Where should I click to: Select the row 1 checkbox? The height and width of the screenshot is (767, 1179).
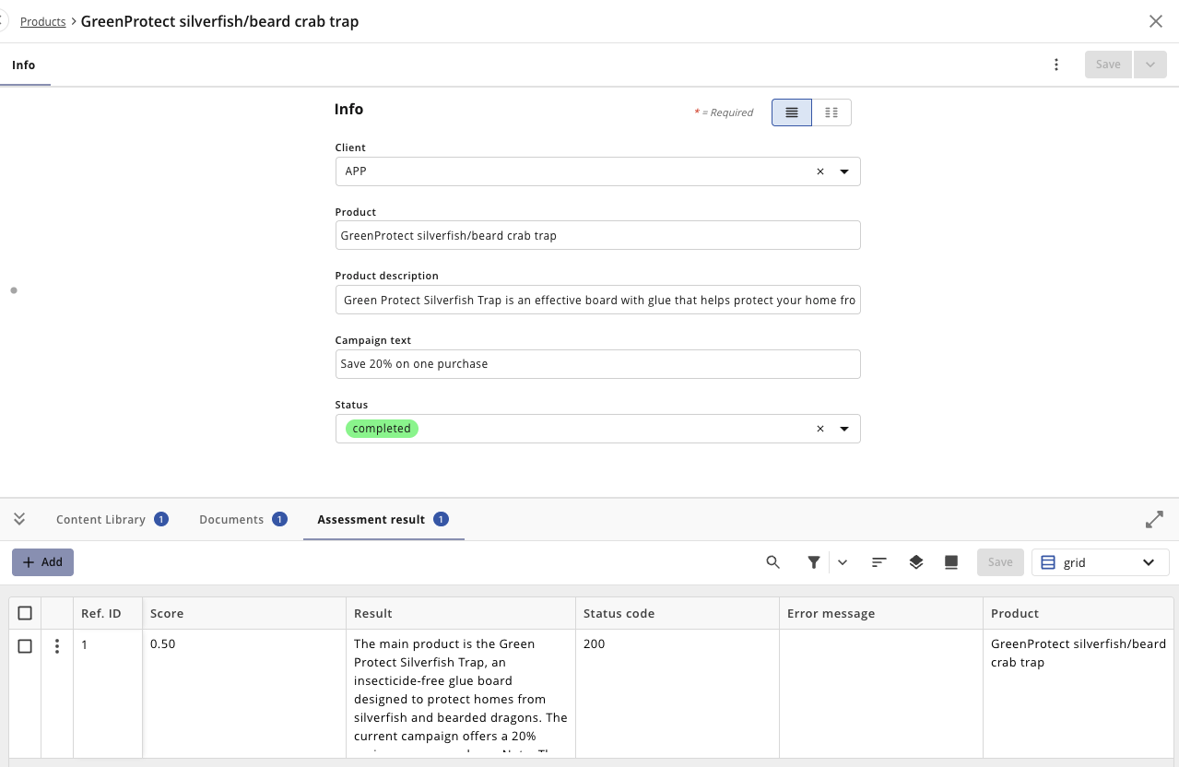click(25, 646)
